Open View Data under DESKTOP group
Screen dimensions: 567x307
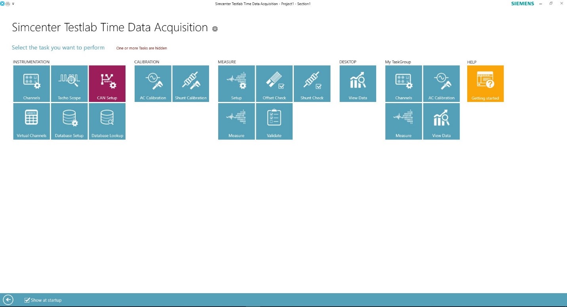click(x=358, y=84)
